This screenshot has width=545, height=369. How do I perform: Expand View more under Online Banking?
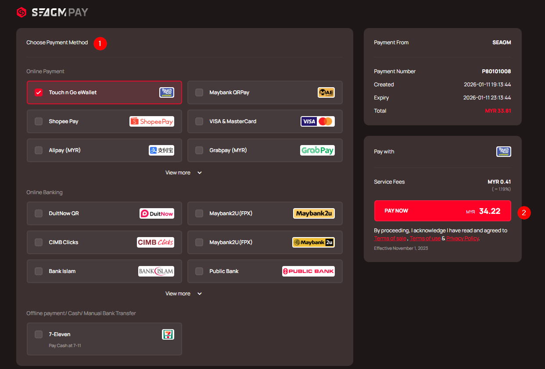[x=183, y=294]
